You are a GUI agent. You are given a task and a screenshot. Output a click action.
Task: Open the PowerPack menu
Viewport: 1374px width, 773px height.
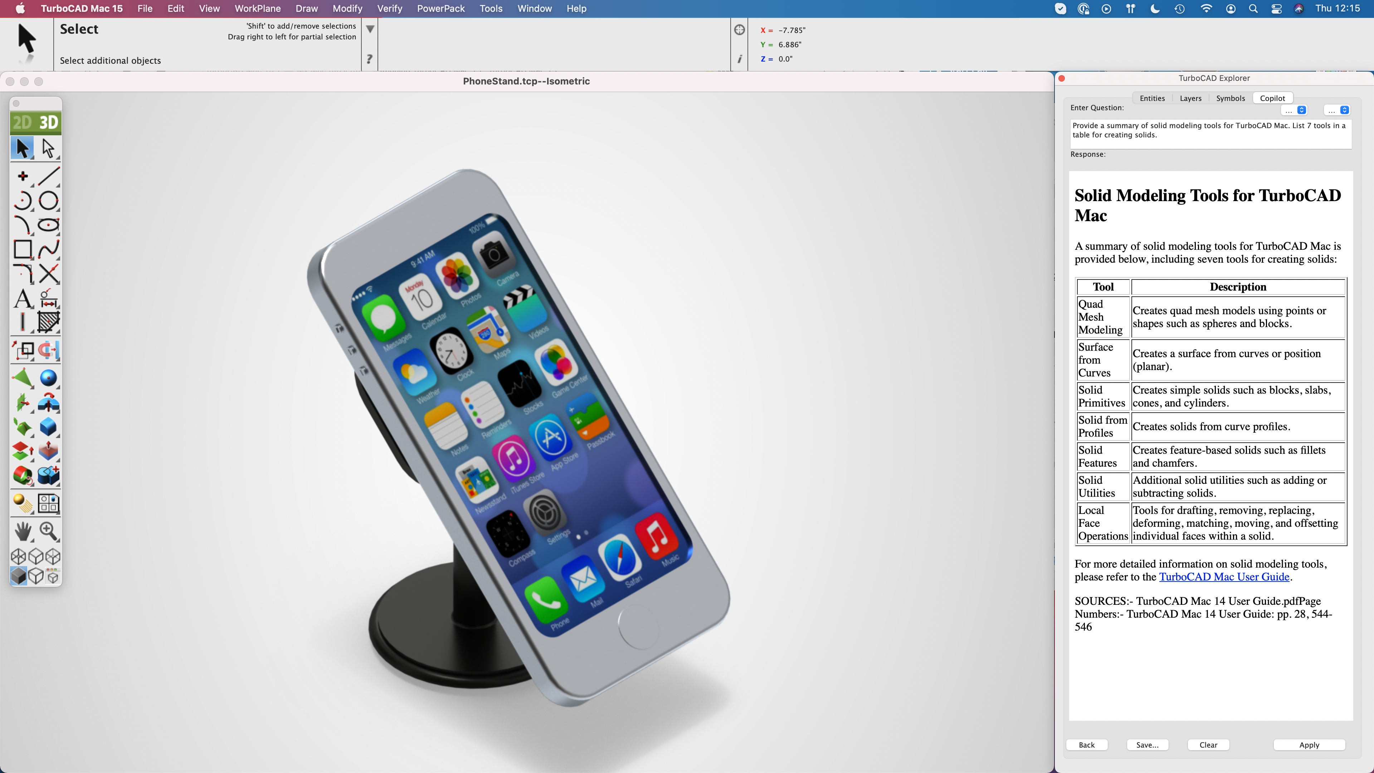coord(440,9)
